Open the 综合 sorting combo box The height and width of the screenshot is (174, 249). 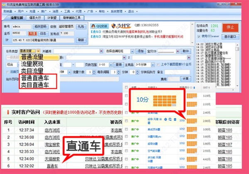coord(12,65)
